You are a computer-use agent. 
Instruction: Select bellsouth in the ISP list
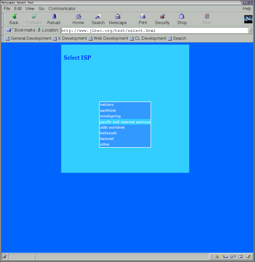125,133
